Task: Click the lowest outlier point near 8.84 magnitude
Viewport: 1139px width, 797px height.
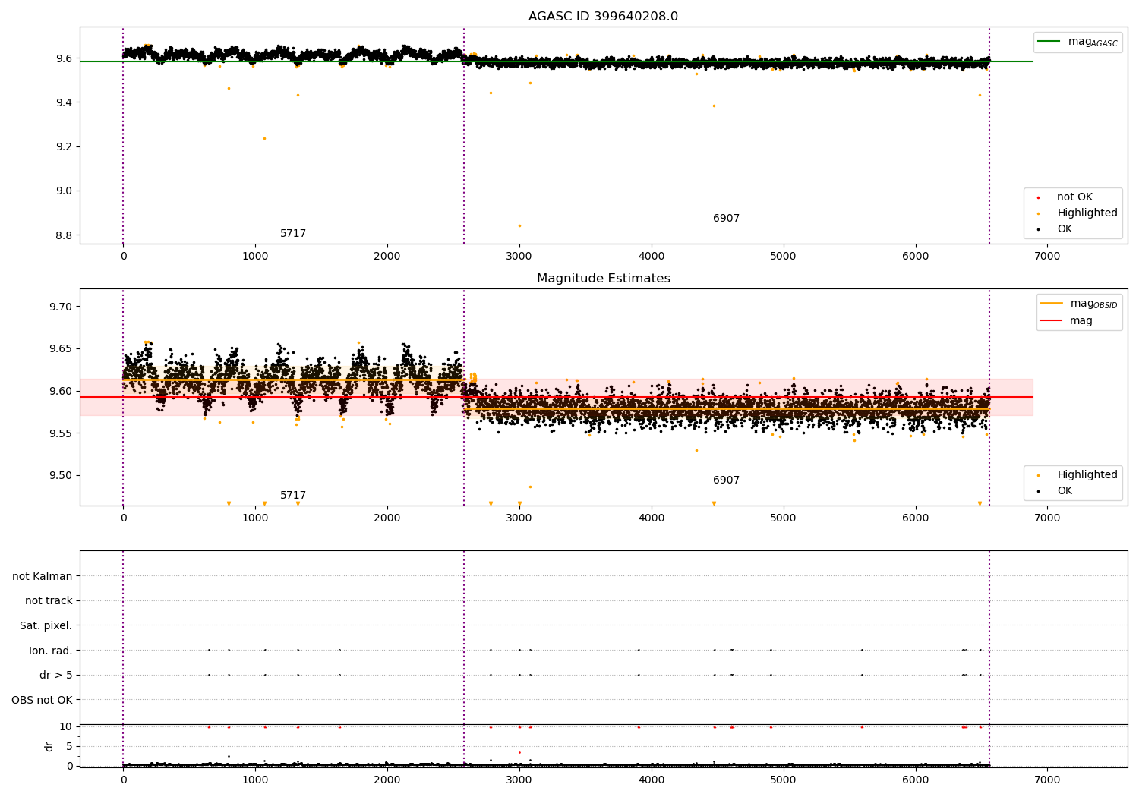Action: (x=519, y=225)
